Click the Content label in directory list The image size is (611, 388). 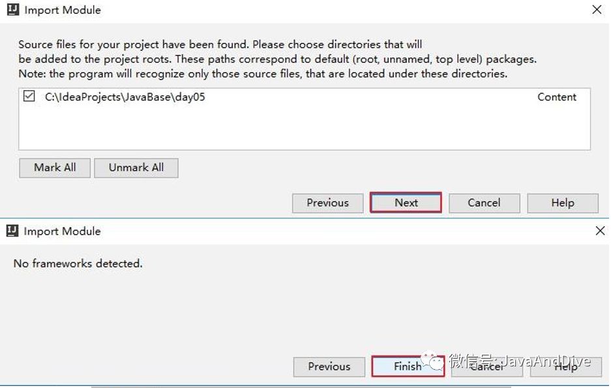pyautogui.click(x=556, y=97)
